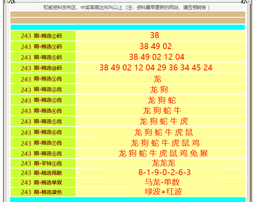
Task: Select the label 243 期-精选⑥肖
Action: [41, 132]
